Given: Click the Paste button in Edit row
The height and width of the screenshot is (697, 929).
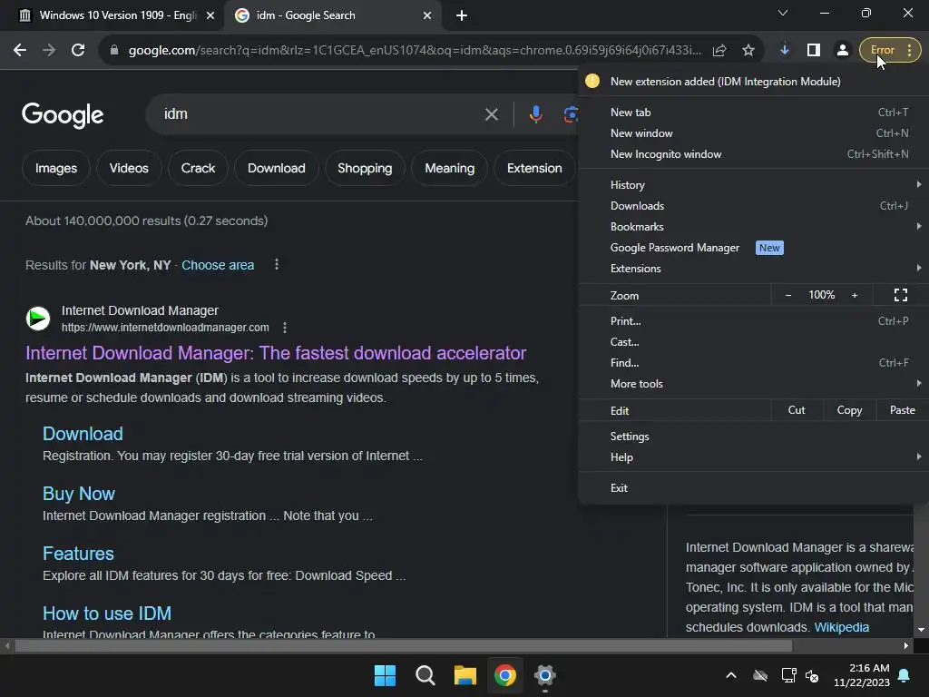Looking at the screenshot, I should coord(903,410).
